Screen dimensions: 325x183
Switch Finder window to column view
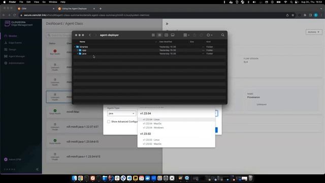(166, 35)
